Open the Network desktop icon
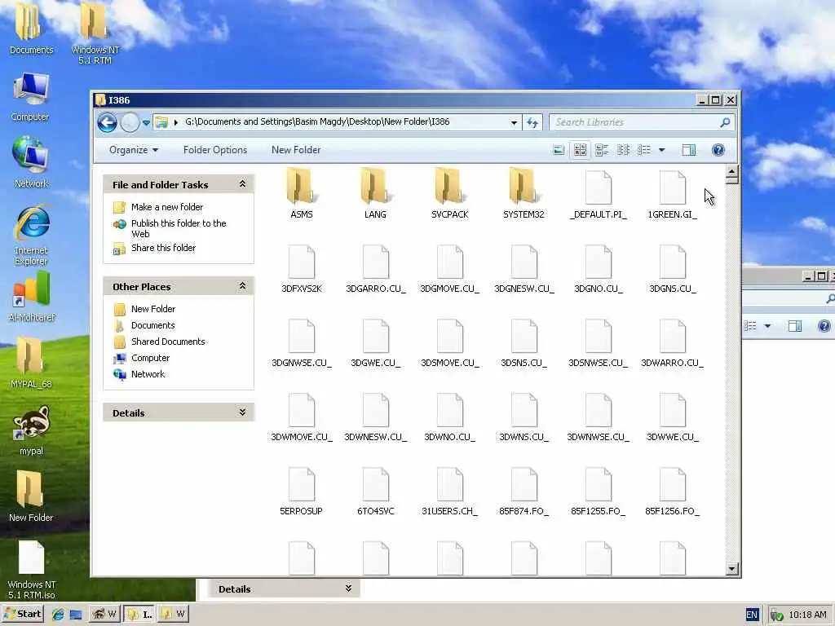The height and width of the screenshot is (626, 835). click(31, 162)
